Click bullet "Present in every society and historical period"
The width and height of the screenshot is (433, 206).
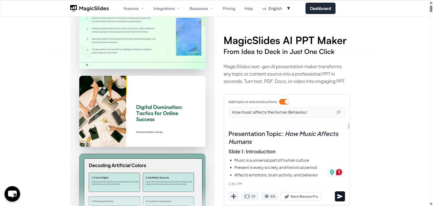[275, 168]
